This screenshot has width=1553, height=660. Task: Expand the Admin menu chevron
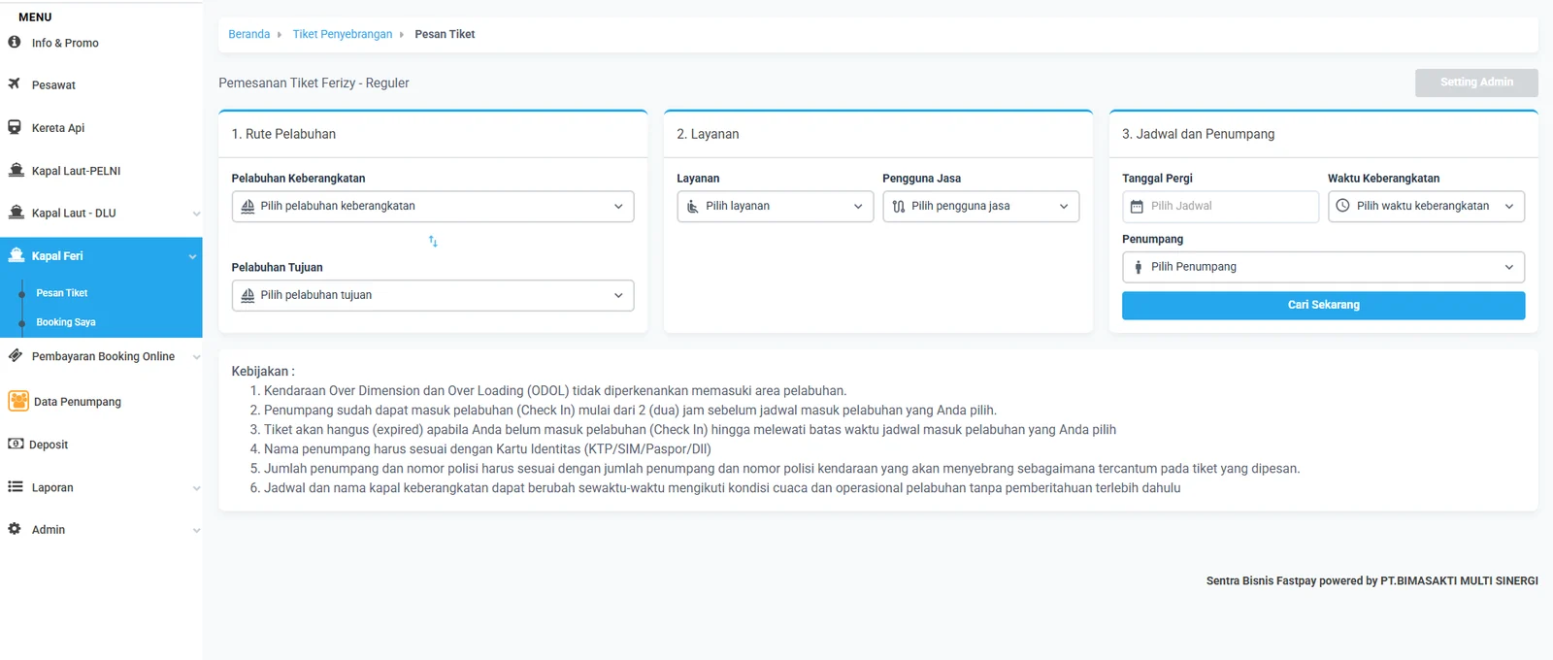(x=196, y=530)
